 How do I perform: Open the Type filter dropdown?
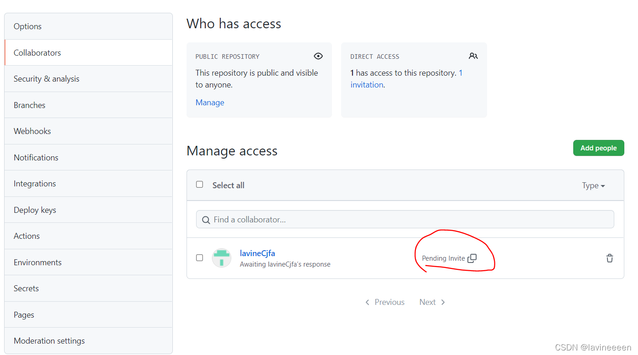coord(593,185)
